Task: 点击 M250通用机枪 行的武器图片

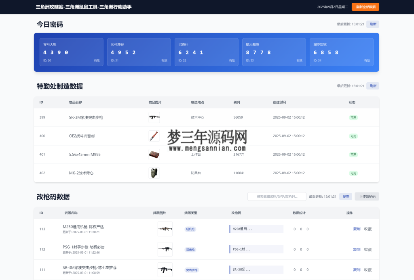Action: tap(165, 229)
